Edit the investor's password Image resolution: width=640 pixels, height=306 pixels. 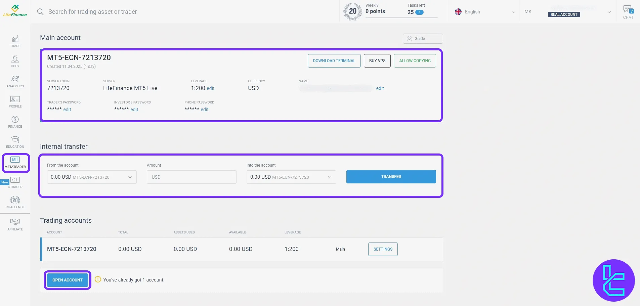pos(134,110)
